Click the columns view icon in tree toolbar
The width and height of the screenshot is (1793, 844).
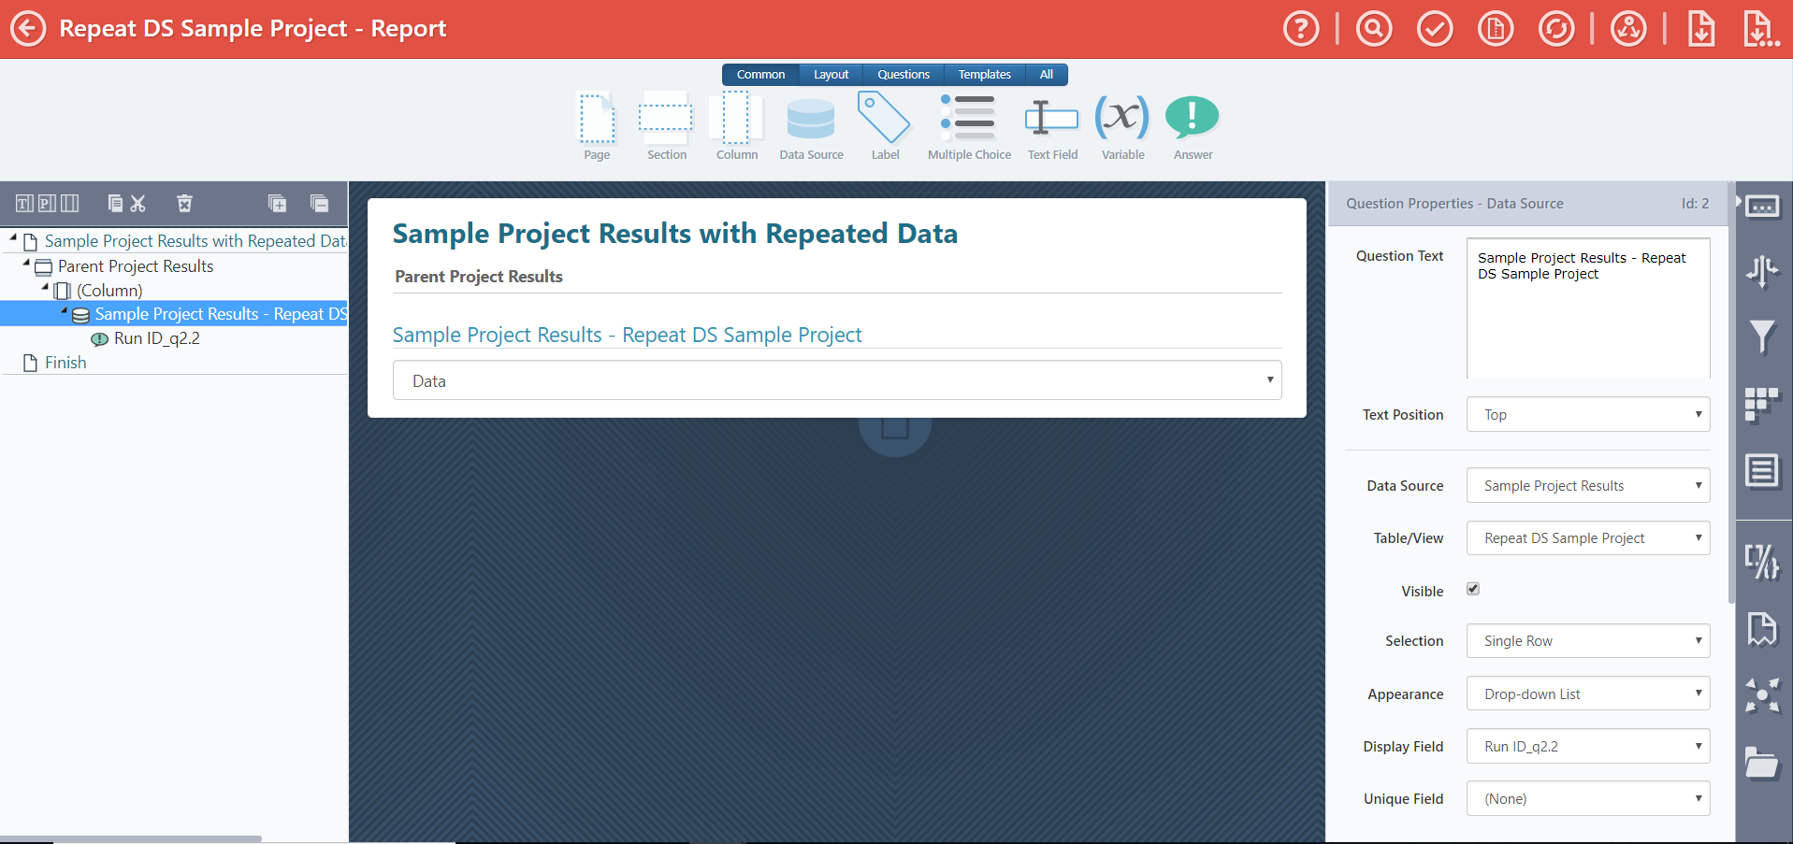70,203
